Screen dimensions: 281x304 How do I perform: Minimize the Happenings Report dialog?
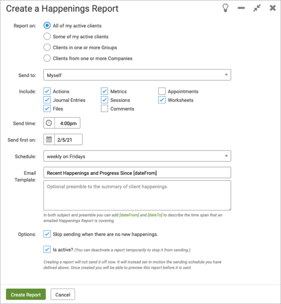click(x=241, y=8)
